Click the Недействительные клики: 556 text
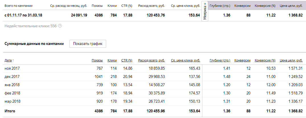Image resolution: width=306 pixels, height=118 pixels. (30, 26)
